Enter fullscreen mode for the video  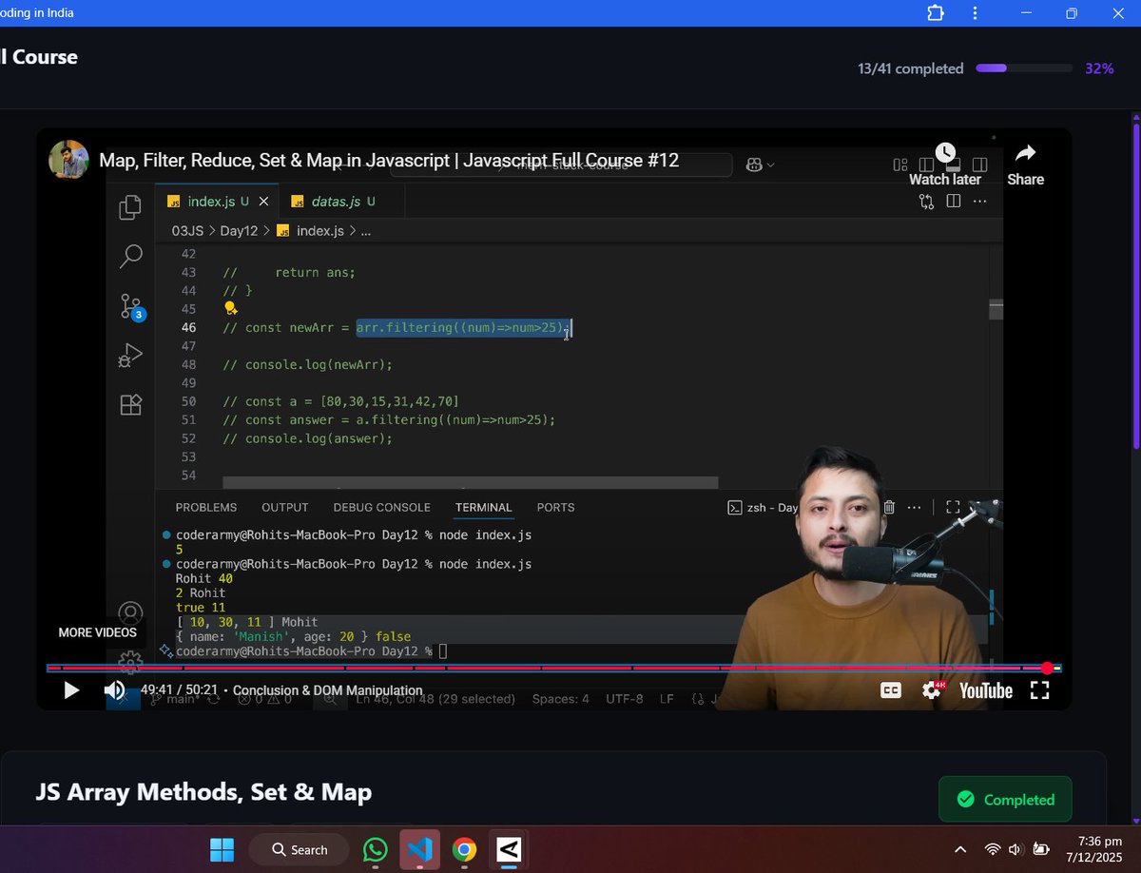[x=1039, y=691]
